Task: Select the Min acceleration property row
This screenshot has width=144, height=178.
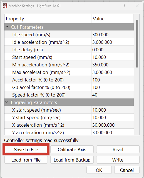Action: click(x=69, y=65)
